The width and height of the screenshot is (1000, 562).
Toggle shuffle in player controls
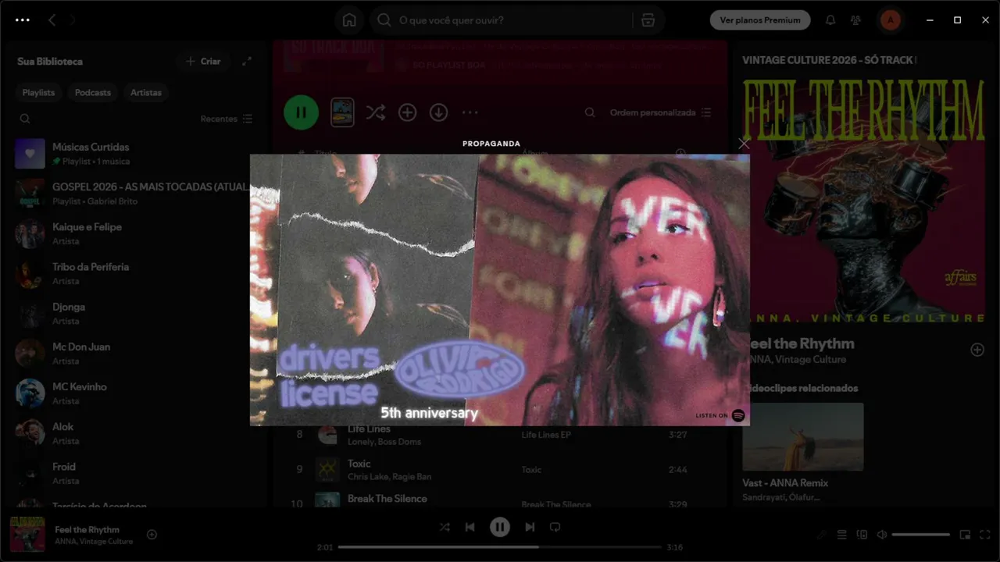[445, 527]
